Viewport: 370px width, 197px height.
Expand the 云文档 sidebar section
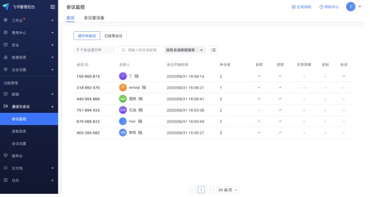click(53, 168)
